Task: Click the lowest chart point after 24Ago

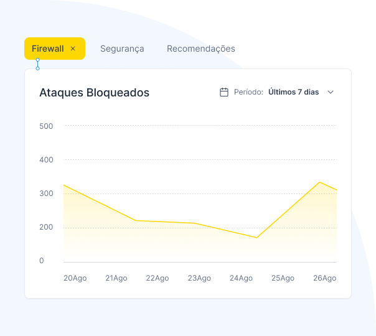Action: (256, 237)
